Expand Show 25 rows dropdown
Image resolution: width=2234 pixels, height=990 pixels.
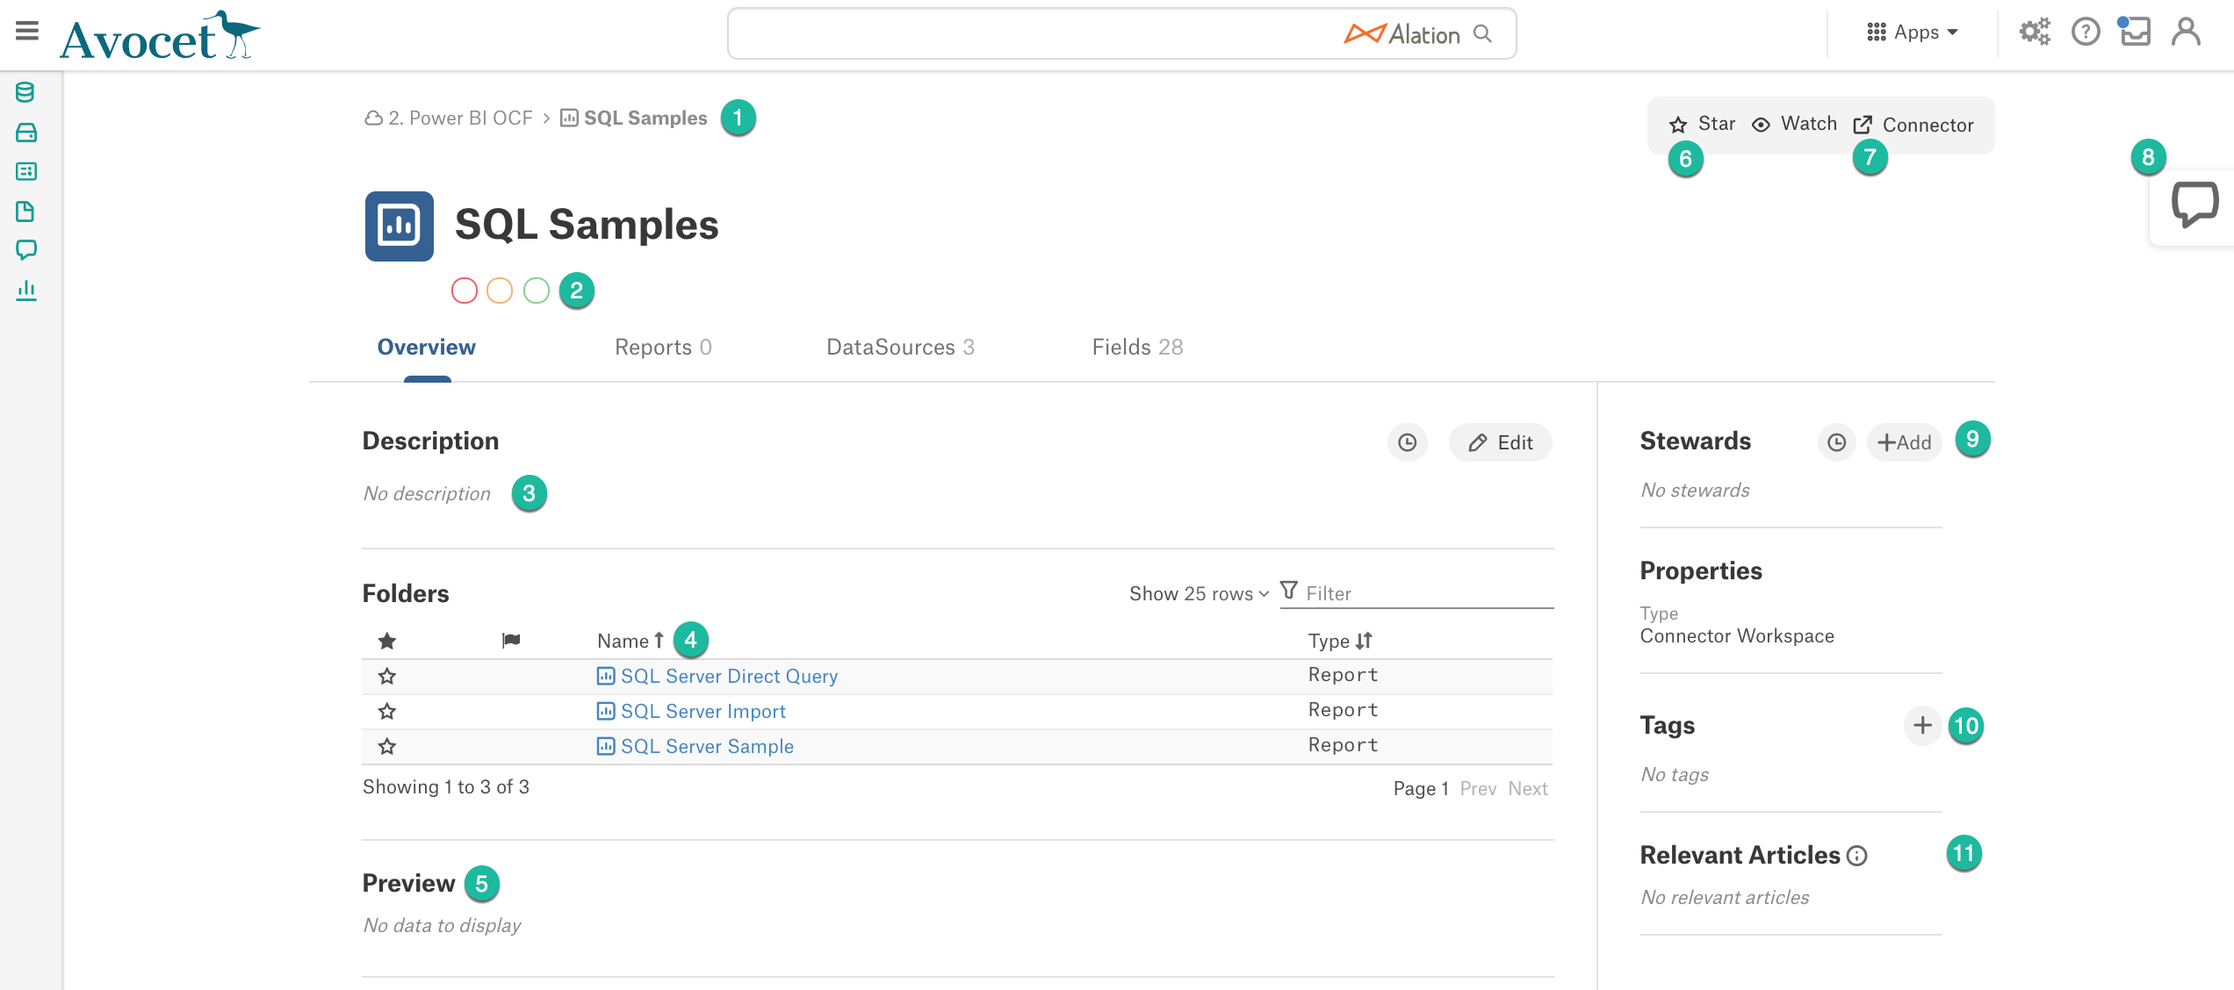click(1200, 594)
